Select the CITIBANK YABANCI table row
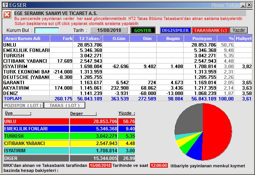255x175 pixels. (127, 61)
